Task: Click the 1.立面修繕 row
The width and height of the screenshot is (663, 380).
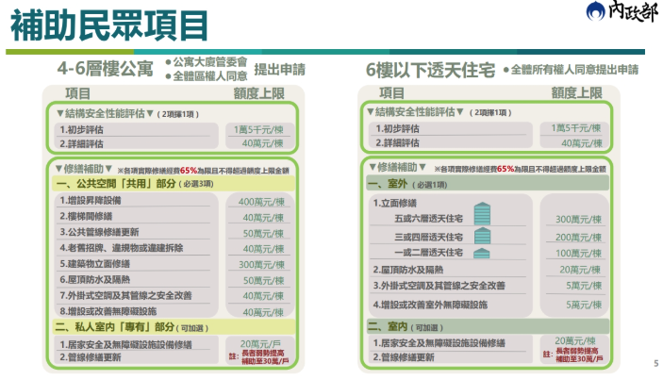Action: point(395,203)
